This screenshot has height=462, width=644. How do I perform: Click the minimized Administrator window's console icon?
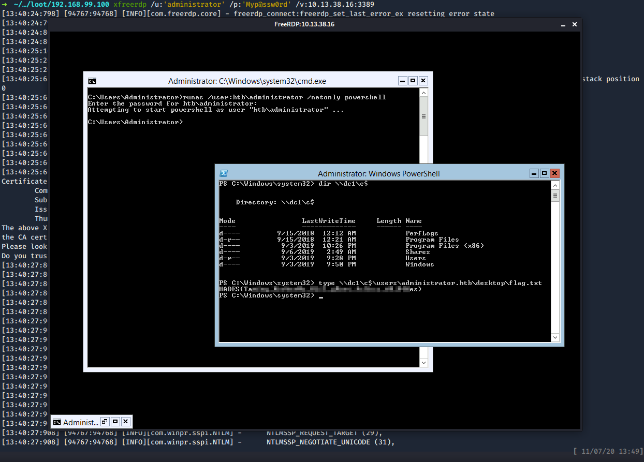coord(57,422)
